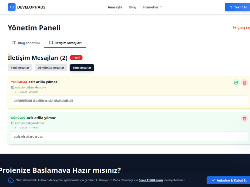Click message body asdsadsadasdasdas
Screen dimensions: 250x187
tap(129, 136)
